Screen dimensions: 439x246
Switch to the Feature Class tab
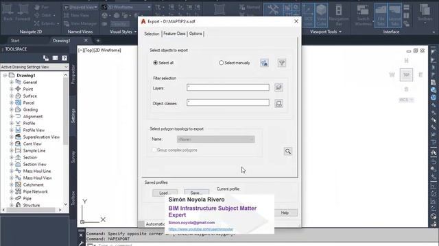click(x=174, y=33)
